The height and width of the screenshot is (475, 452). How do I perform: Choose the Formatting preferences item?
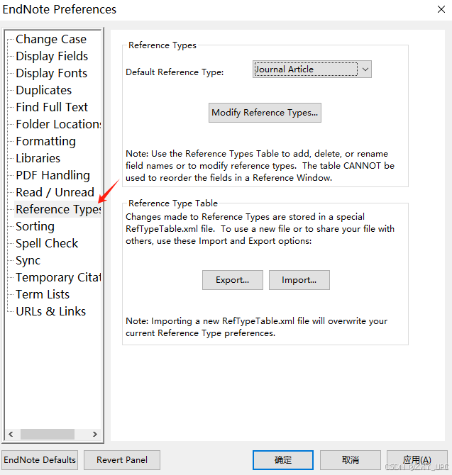[x=46, y=141]
